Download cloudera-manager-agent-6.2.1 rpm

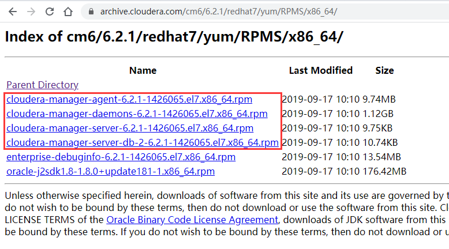coord(129,99)
